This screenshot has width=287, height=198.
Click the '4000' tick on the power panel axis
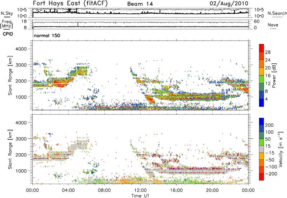[x=21, y=49]
